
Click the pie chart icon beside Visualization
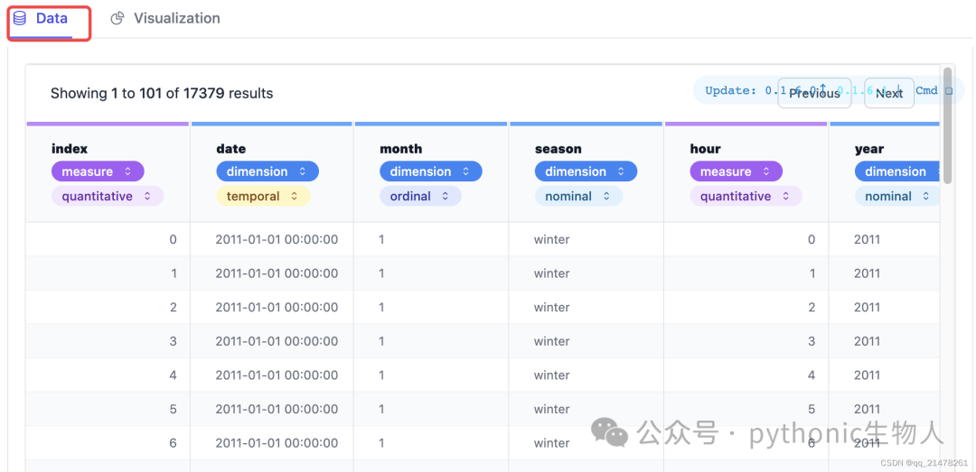[117, 19]
